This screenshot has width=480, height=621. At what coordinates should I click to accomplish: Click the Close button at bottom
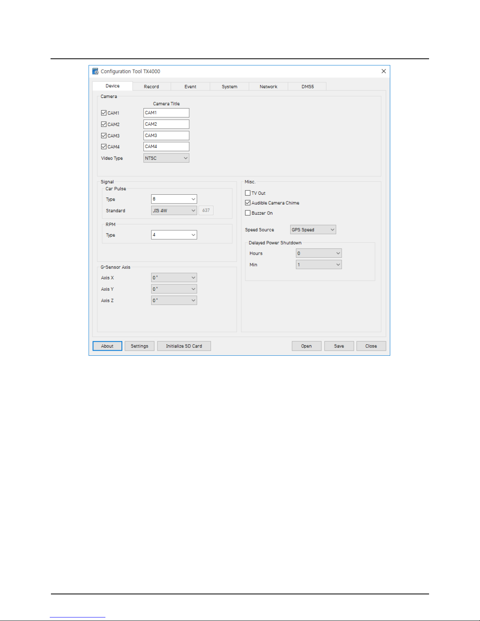[371, 346]
